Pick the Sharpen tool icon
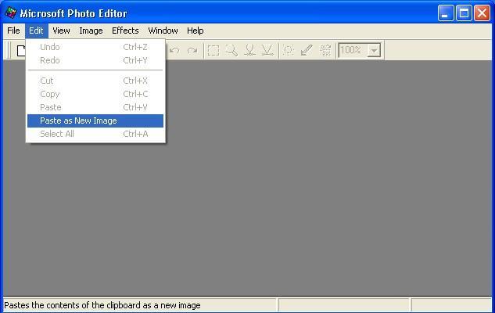 pos(267,50)
